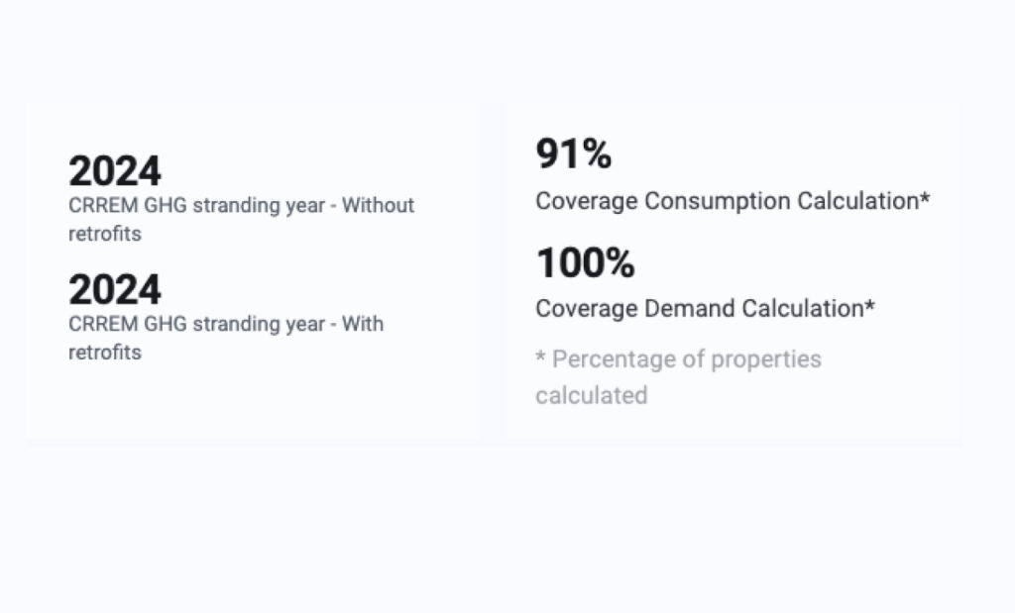Image resolution: width=1015 pixels, height=613 pixels.
Task: Click the 2024 value above With retrofits
Action: coord(115,290)
